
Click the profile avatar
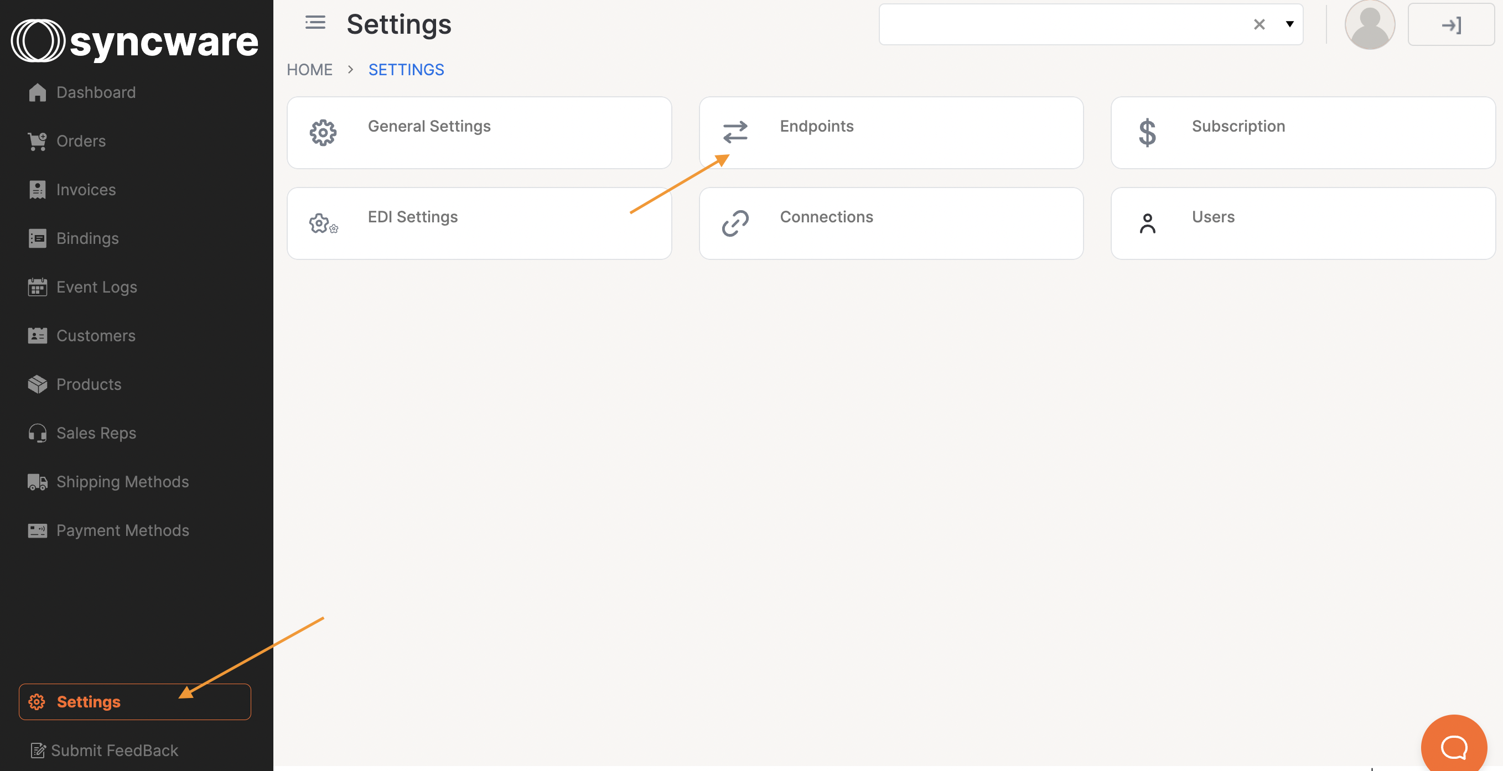coord(1370,24)
